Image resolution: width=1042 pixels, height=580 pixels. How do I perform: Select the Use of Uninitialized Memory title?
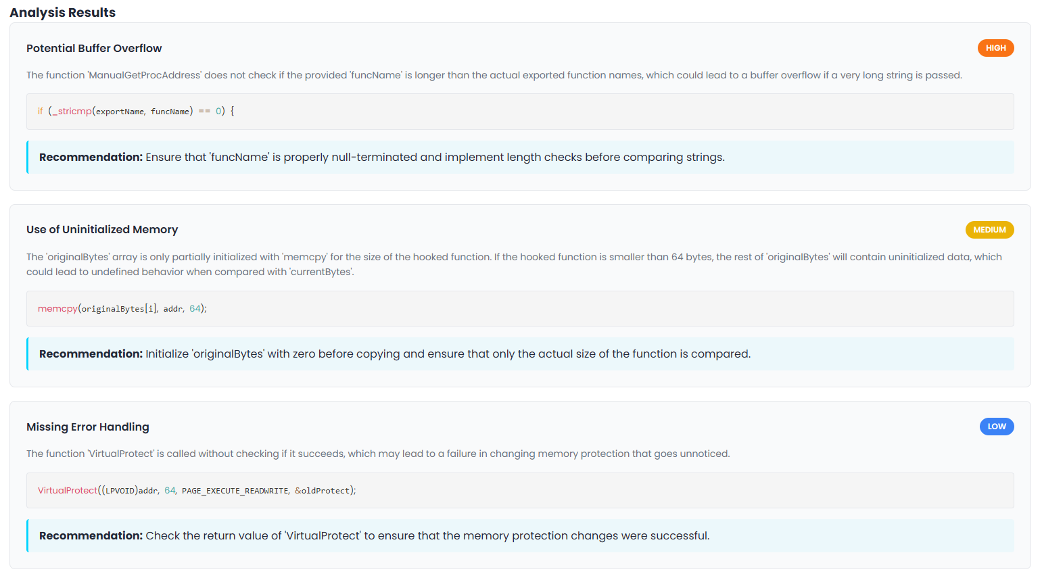coord(102,230)
